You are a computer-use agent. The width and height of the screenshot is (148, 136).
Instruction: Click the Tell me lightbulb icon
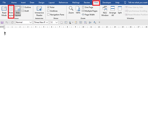125,3
